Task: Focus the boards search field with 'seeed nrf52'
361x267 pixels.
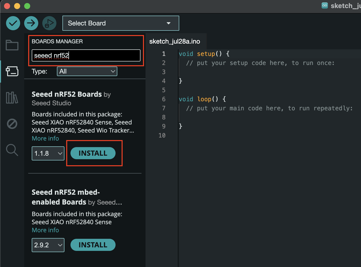Action: click(x=86, y=55)
